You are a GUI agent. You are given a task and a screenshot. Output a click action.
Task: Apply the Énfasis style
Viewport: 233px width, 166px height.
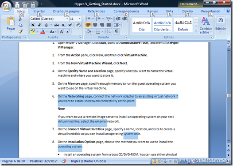point(183,25)
